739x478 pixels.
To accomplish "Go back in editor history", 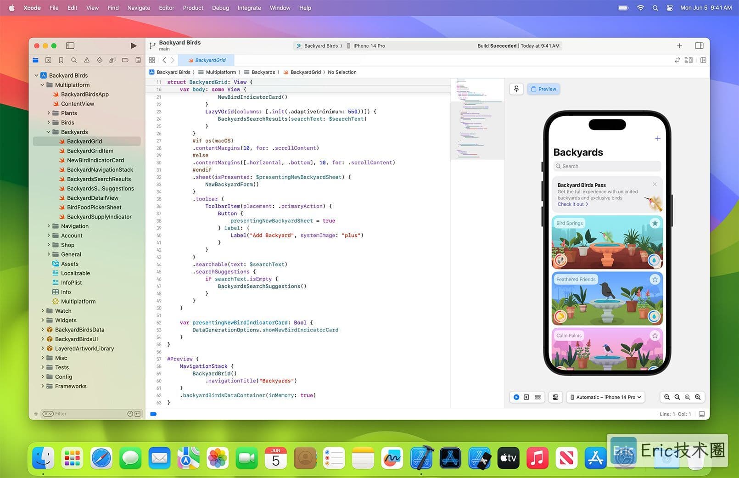I will pos(164,60).
